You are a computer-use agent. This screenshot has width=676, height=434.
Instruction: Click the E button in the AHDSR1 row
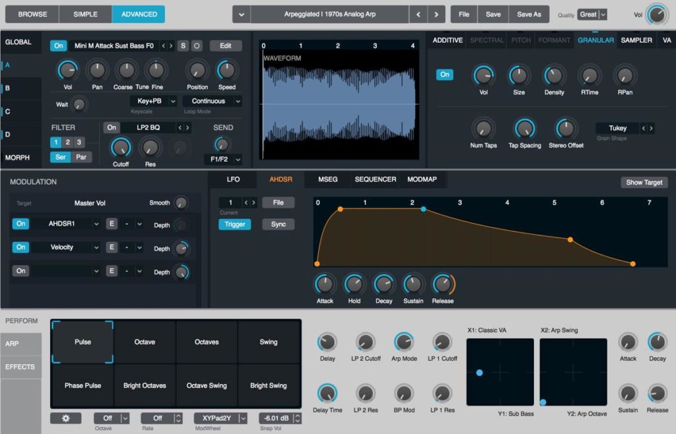[x=112, y=224]
